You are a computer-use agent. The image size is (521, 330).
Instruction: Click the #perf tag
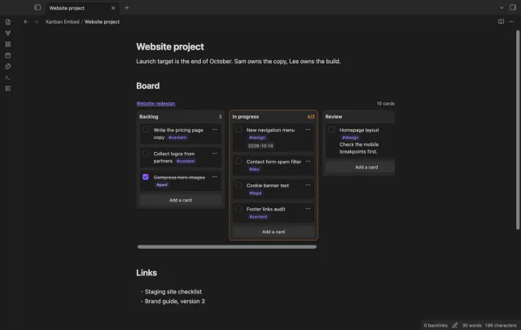point(162,185)
